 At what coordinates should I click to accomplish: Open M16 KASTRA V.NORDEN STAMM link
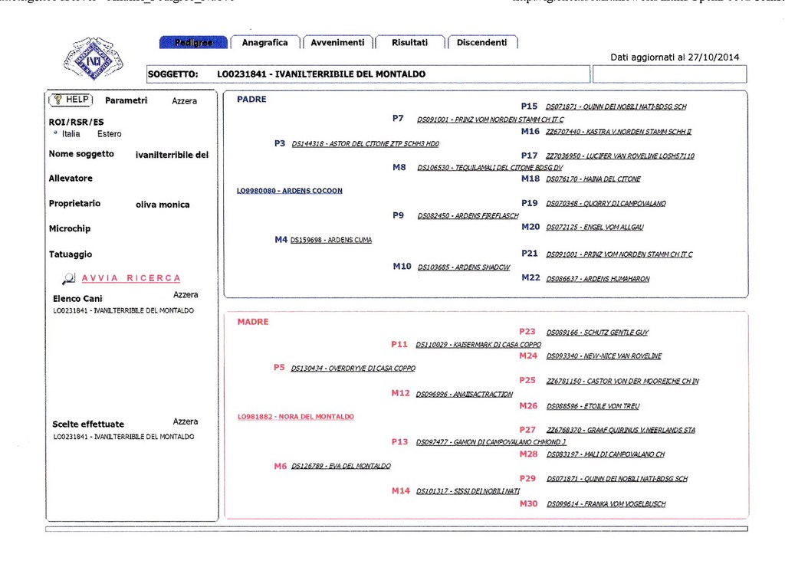pos(619,132)
